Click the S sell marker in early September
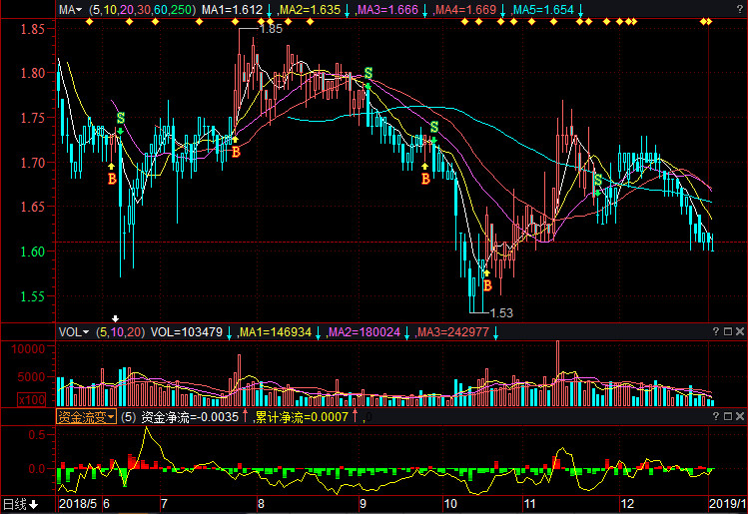Image resolution: width=748 pixels, height=514 pixels. point(369,73)
